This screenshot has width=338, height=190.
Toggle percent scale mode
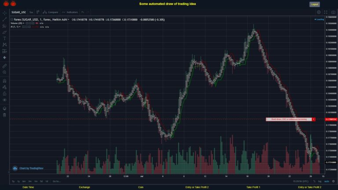(x=314, y=181)
